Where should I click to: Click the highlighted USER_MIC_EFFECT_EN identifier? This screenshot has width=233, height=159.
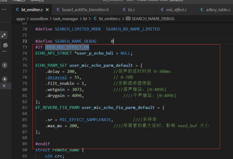pos(67,47)
